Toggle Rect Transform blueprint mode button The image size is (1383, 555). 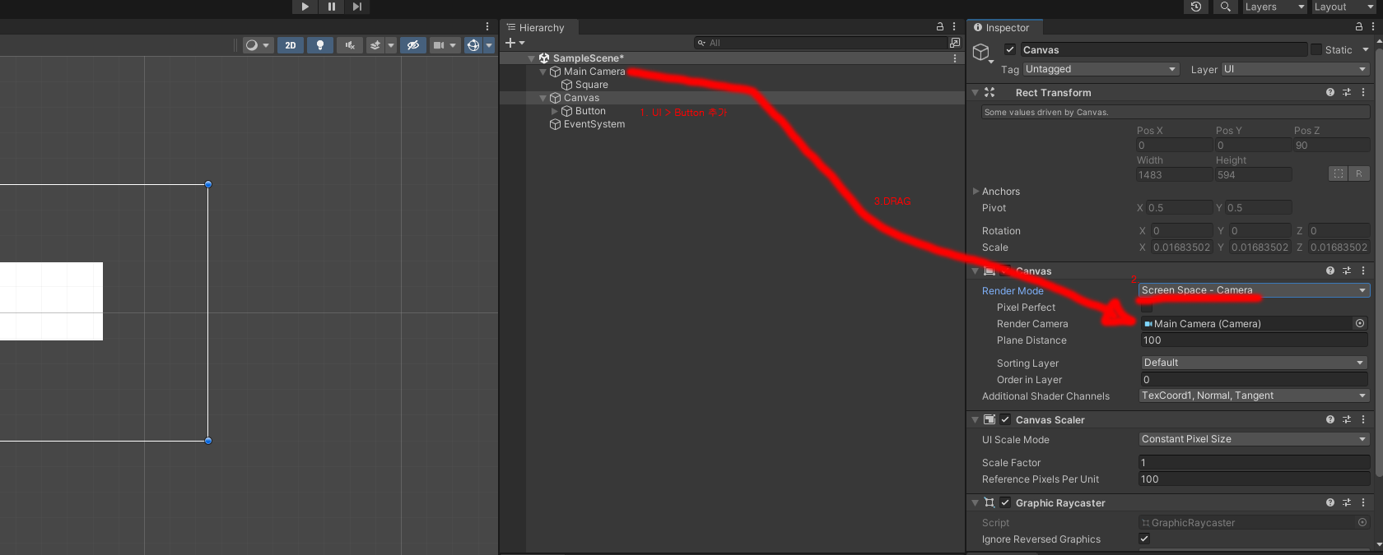click(1339, 173)
